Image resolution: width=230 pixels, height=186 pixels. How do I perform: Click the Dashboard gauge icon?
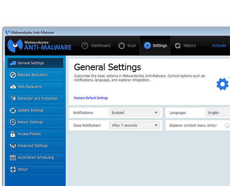click(x=85, y=46)
